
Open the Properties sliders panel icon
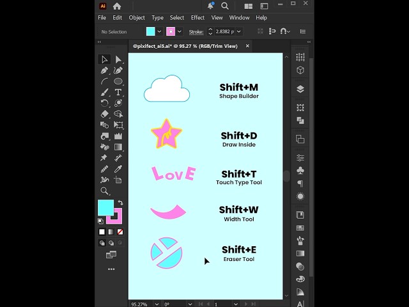point(300,158)
